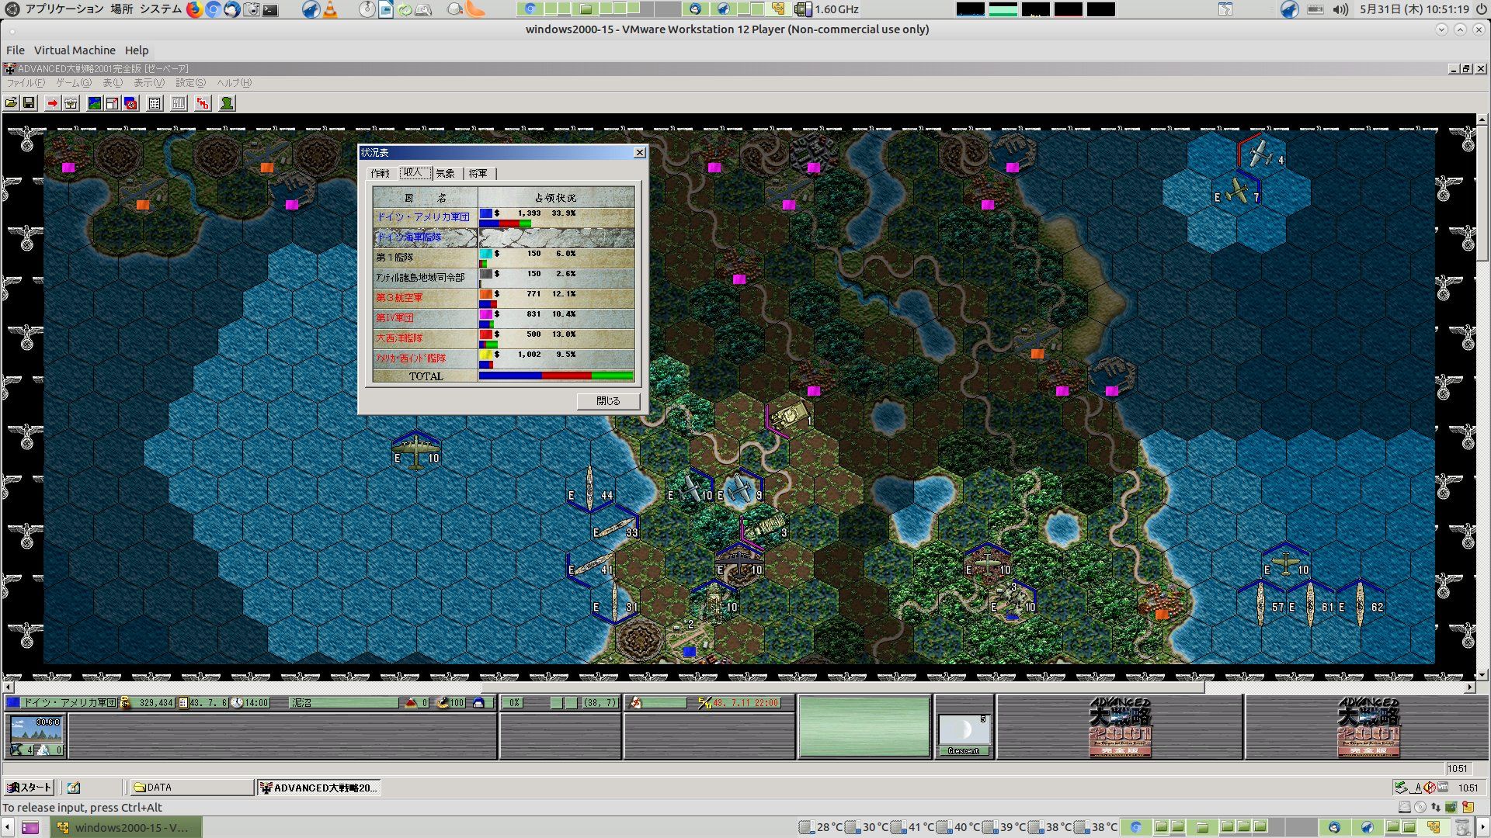Click the green general silhouette icon
Viewport: 1491px width, 838px height.
point(227,103)
